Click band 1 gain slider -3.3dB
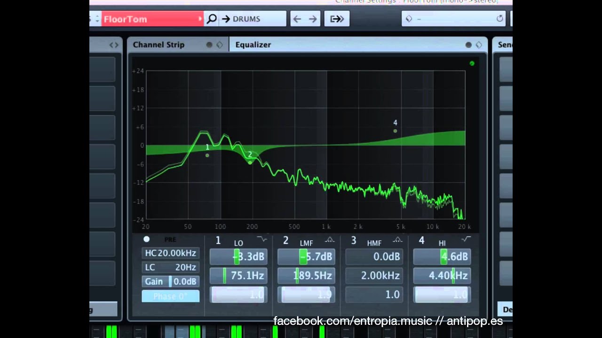Screen dimensions: 602x338 pos(238,257)
